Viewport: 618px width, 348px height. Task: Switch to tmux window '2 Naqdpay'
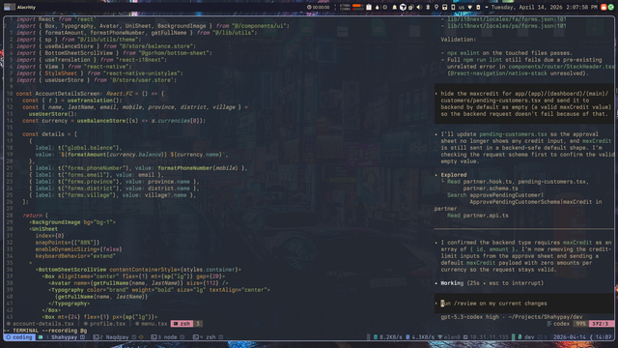coord(114,337)
